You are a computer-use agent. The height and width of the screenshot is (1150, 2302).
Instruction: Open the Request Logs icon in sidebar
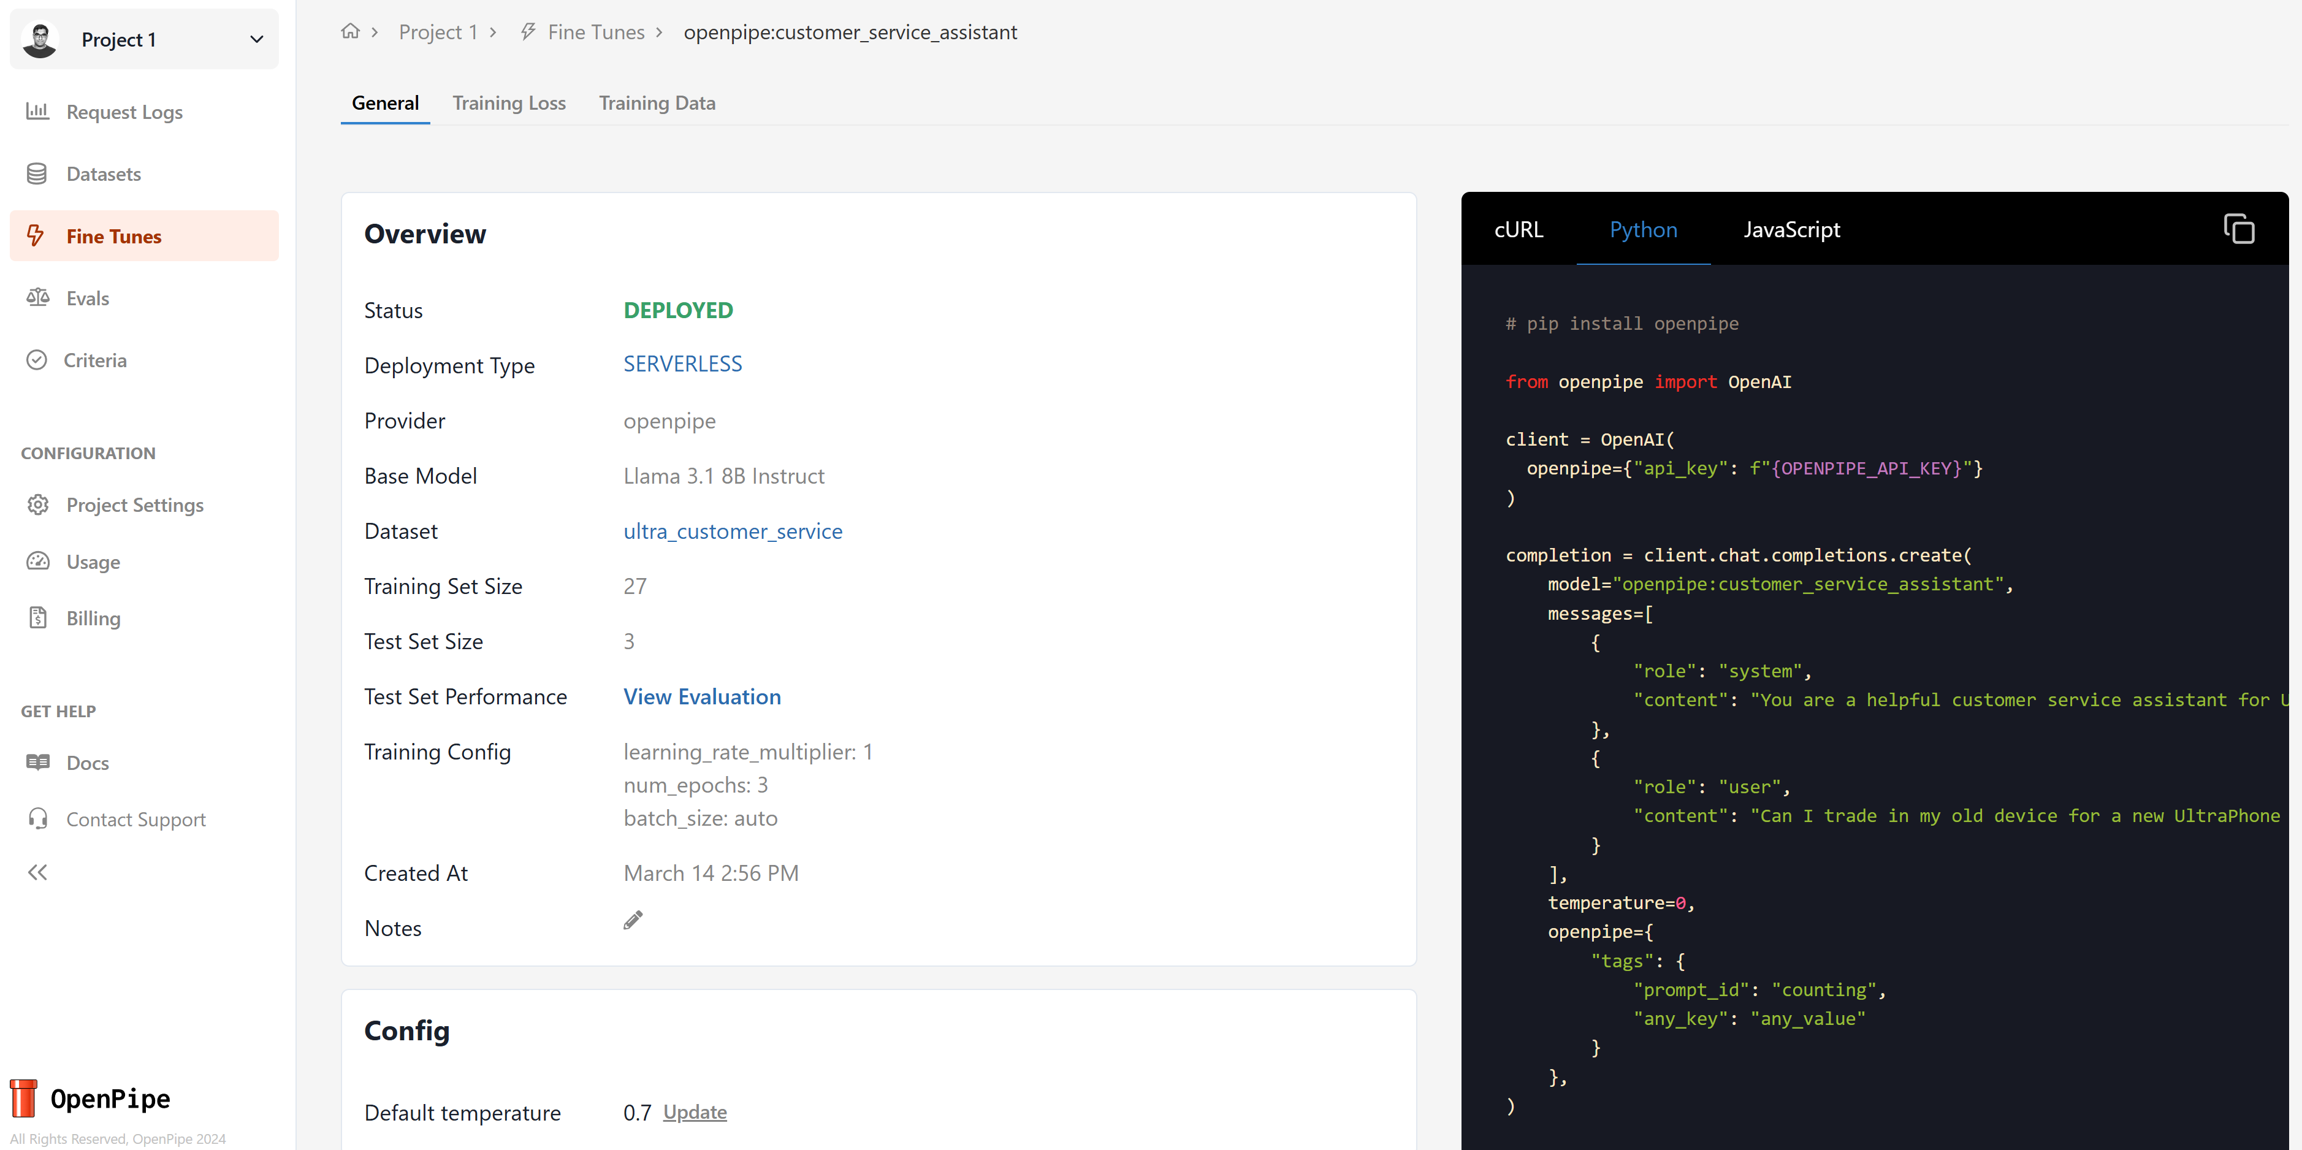[37, 111]
